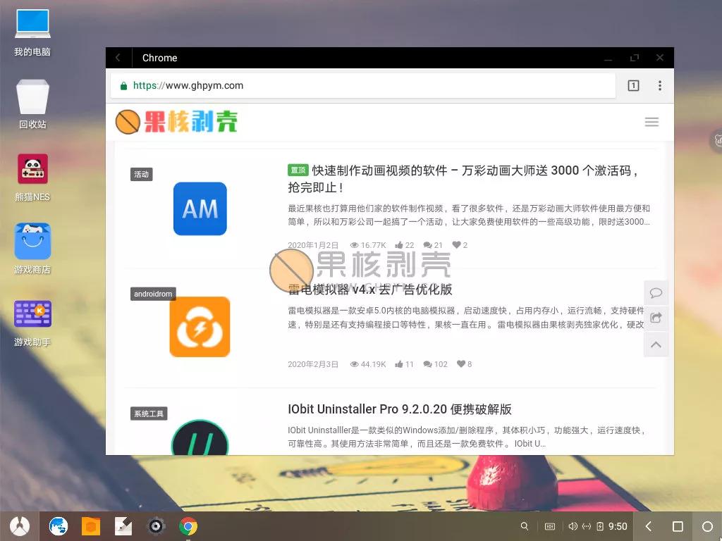The width and height of the screenshot is (722, 541).
Task: Open Chrome's three-dot menu
Action: [x=660, y=85]
